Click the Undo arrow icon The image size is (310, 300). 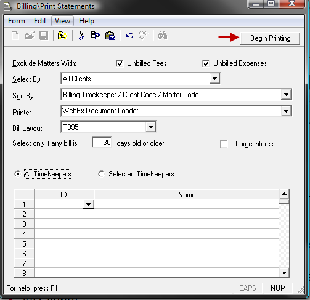[129, 36]
